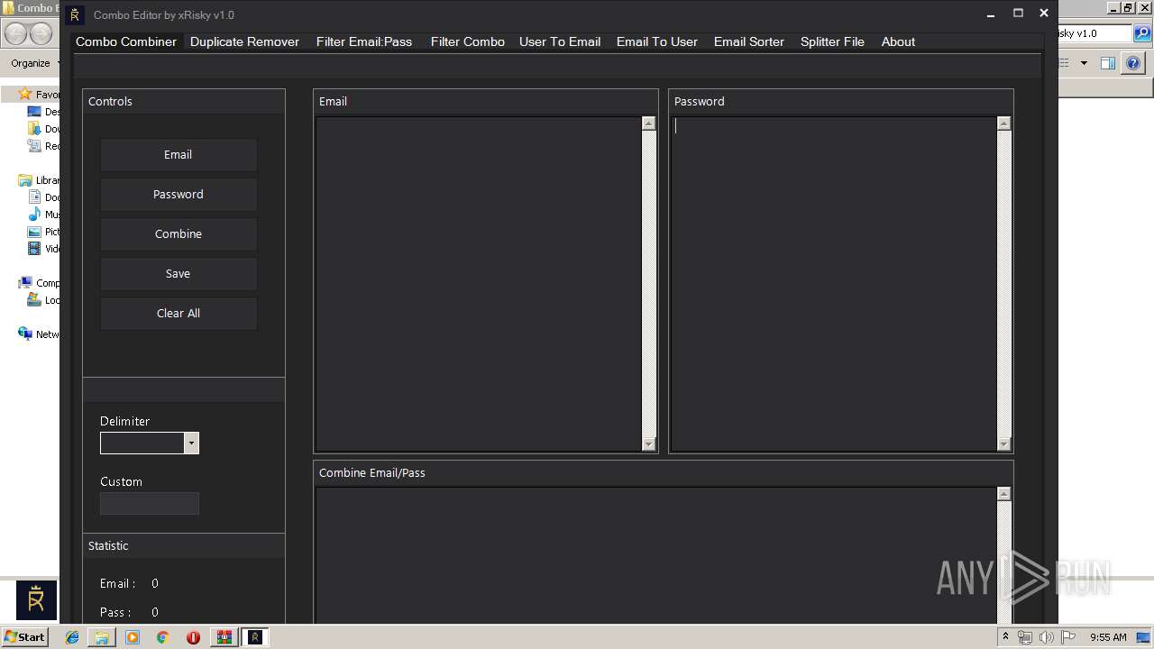Open the Filter Email:Pass tab
The image size is (1154, 649).
pos(364,41)
